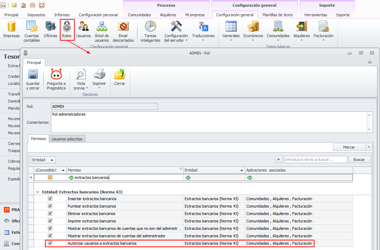
Task: Toggle Eliminar extractos bancarios permission checkbox
Action: [x=50, y=214]
